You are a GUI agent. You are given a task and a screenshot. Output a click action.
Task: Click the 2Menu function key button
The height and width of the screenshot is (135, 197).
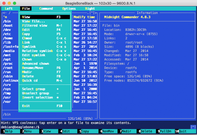pos(30,131)
